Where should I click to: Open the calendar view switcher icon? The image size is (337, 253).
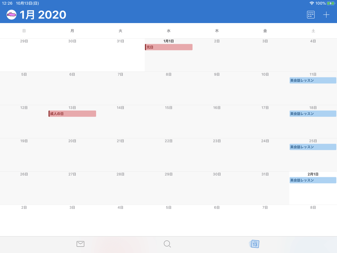pyautogui.click(x=311, y=15)
